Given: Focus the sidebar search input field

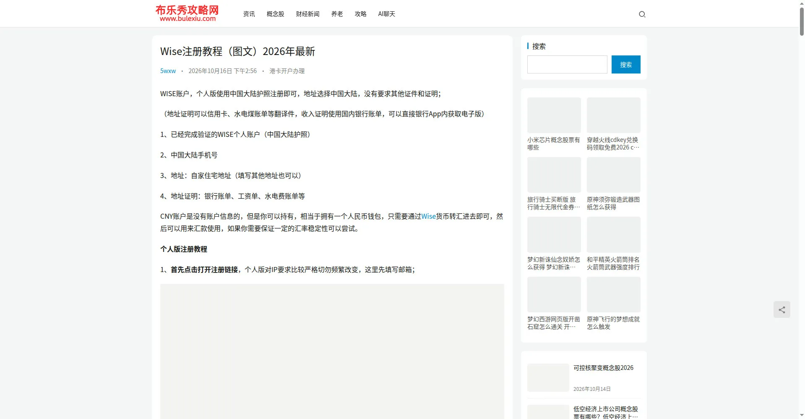Looking at the screenshot, I should pyautogui.click(x=567, y=65).
